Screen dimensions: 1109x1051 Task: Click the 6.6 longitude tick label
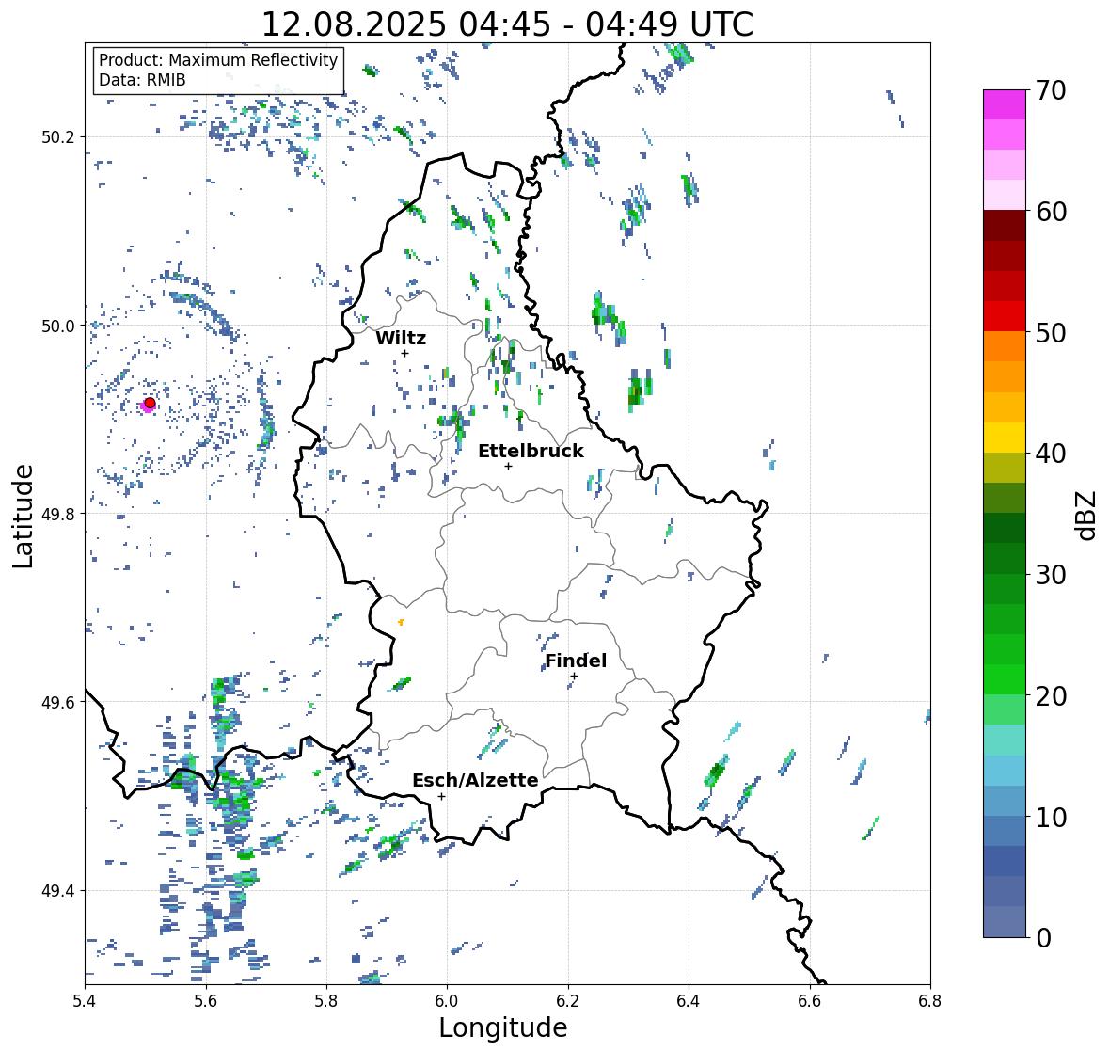(x=810, y=1001)
